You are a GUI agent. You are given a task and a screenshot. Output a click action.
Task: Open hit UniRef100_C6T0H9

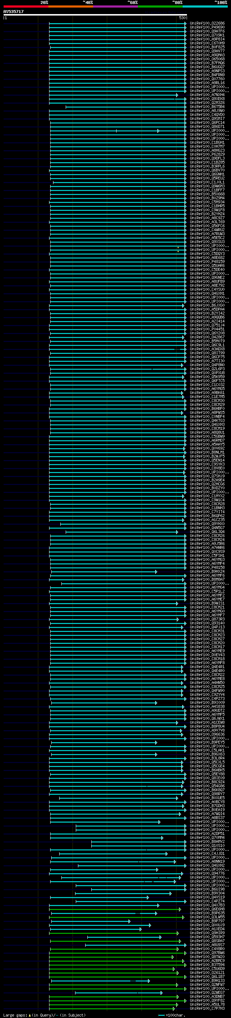[207, 43]
